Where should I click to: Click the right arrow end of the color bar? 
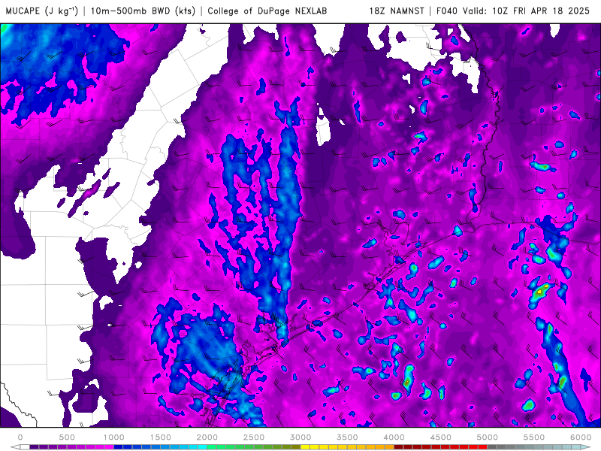coord(586,447)
